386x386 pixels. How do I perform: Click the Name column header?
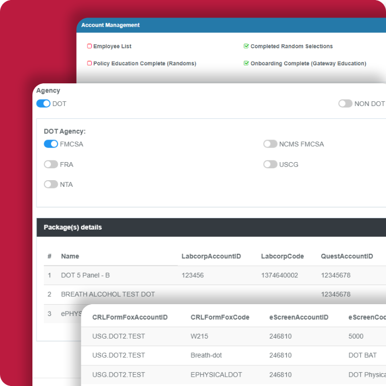pos(70,256)
